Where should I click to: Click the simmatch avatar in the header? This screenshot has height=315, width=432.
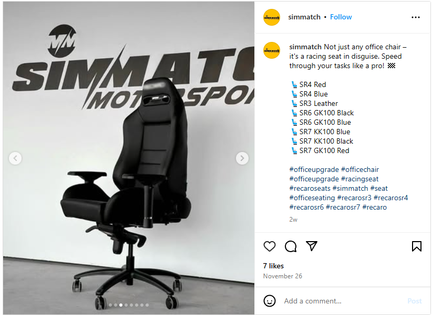(x=272, y=17)
